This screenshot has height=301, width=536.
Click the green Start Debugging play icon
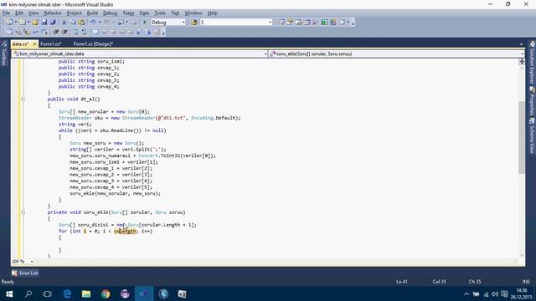coord(145,23)
